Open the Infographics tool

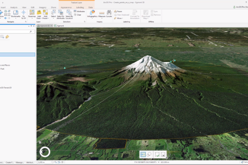pos(92,14)
